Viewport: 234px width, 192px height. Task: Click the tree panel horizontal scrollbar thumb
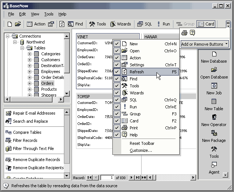click(x=32, y=99)
